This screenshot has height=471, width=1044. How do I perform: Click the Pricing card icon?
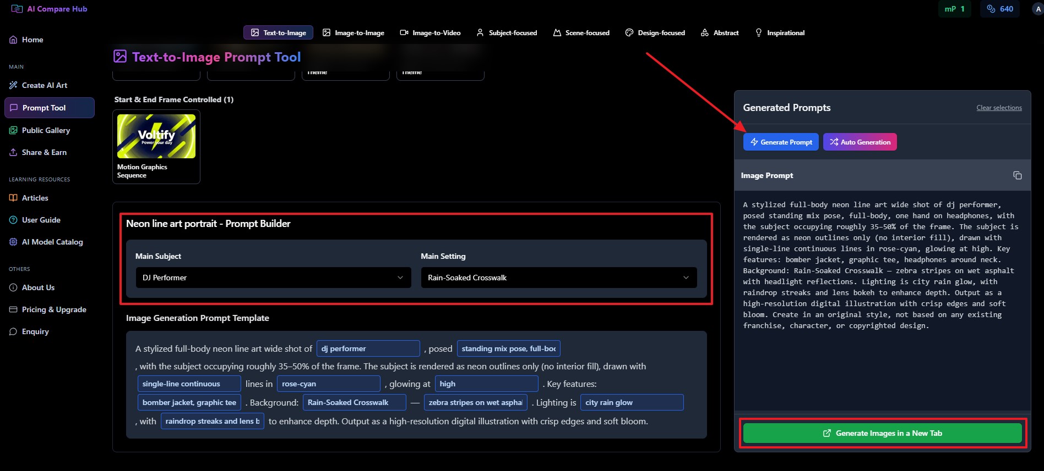13,309
